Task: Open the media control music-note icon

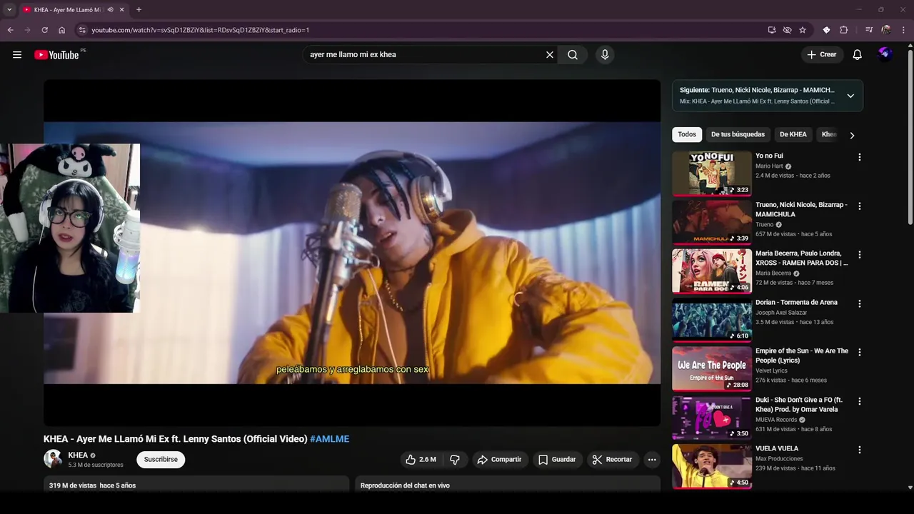Action: coord(869,30)
